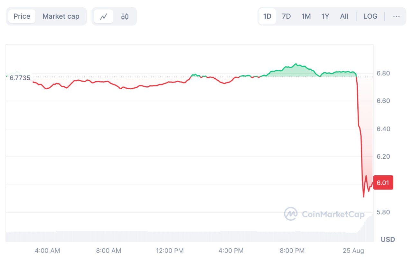Choose the 1M time range
Screen dimensions: 412x264
pyautogui.click(x=306, y=16)
